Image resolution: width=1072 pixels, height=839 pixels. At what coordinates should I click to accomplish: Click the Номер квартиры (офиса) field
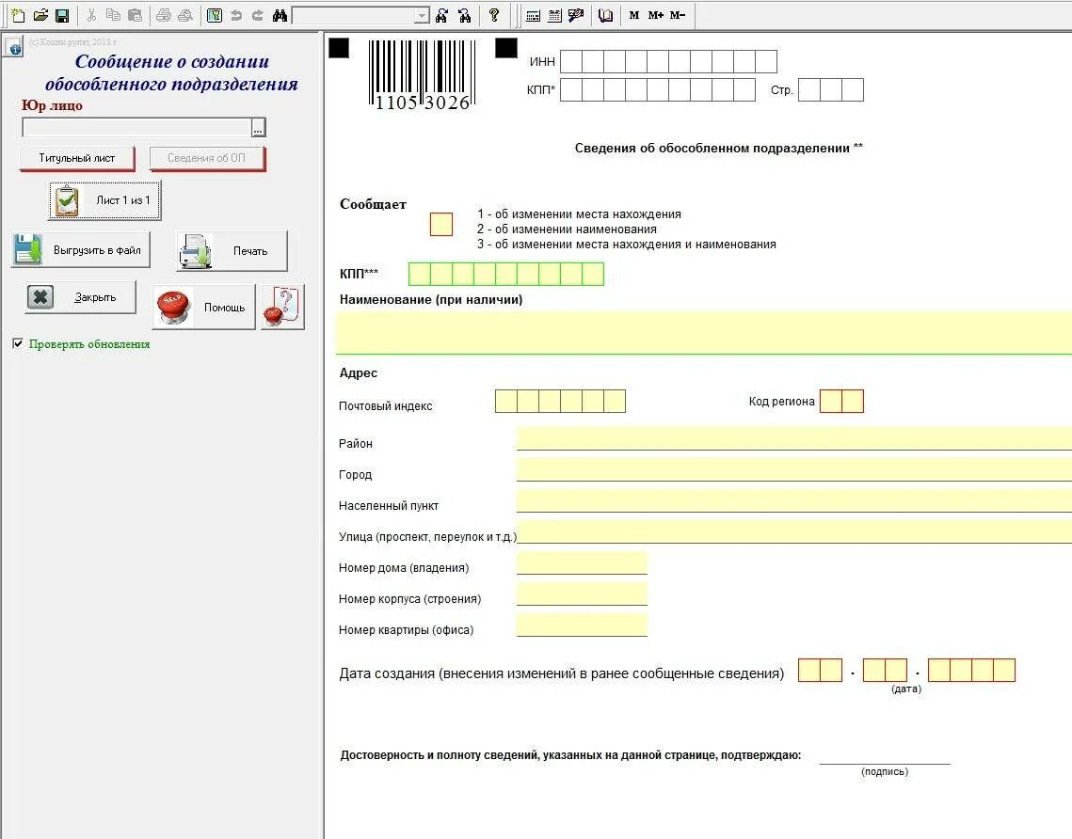pos(582,625)
